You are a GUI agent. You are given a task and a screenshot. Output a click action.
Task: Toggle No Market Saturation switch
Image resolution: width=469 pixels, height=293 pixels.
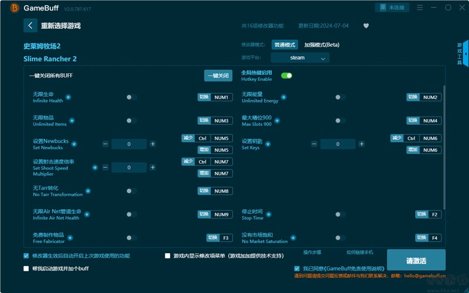pyautogui.click(x=341, y=238)
